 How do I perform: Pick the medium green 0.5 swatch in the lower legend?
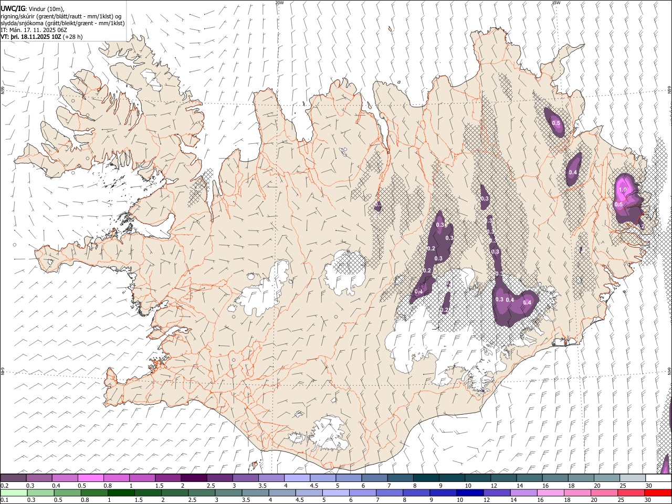68,492
